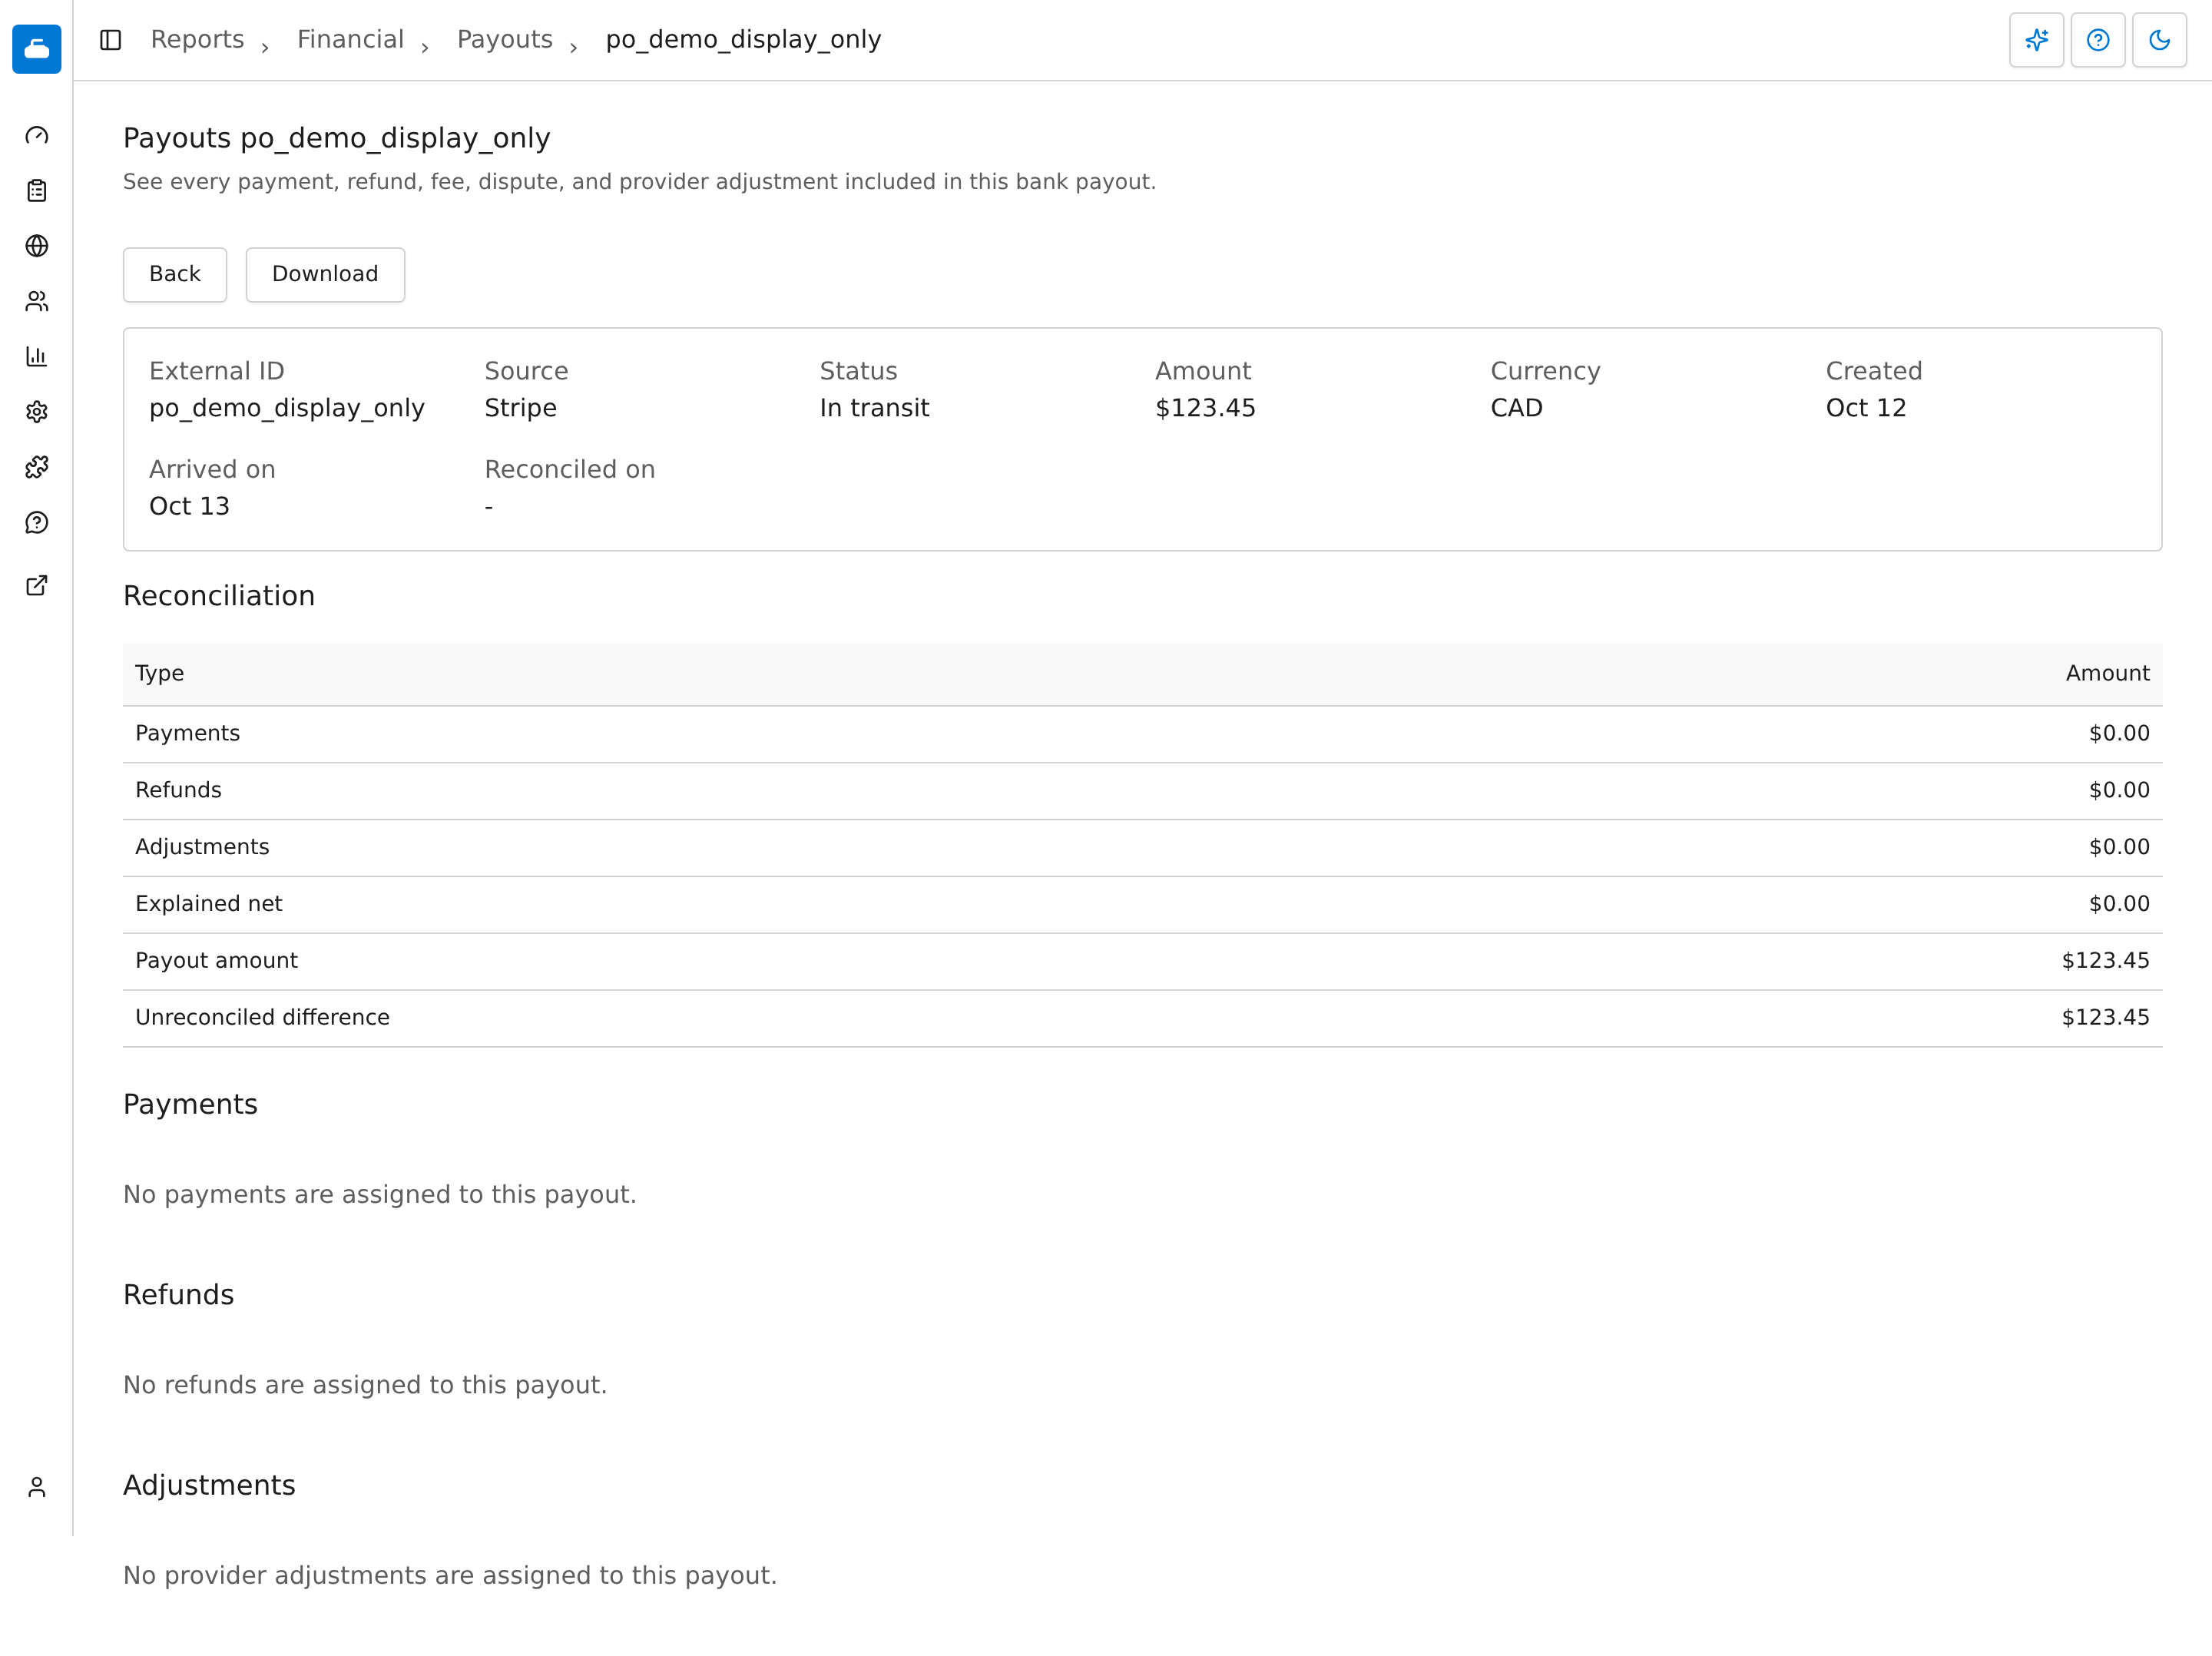Click the Amount column header in table
Viewport: 2212px width, 1656px height.
tap(2107, 673)
